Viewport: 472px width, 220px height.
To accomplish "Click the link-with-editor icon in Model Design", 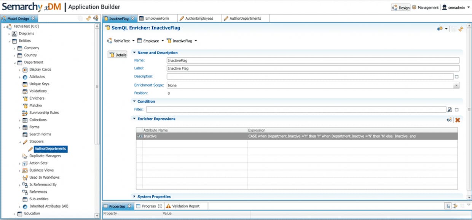I will click(x=88, y=18).
